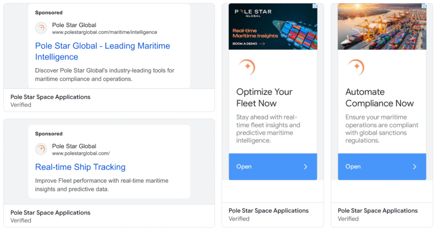Open the Real-time Ship Tracking headline link
This screenshot has width=444, height=232.
click(x=80, y=167)
